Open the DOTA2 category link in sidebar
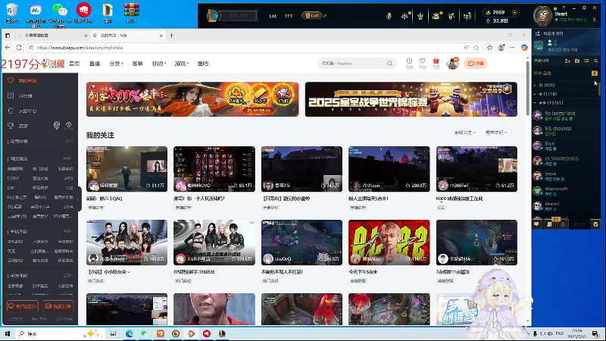 click(x=13, y=178)
